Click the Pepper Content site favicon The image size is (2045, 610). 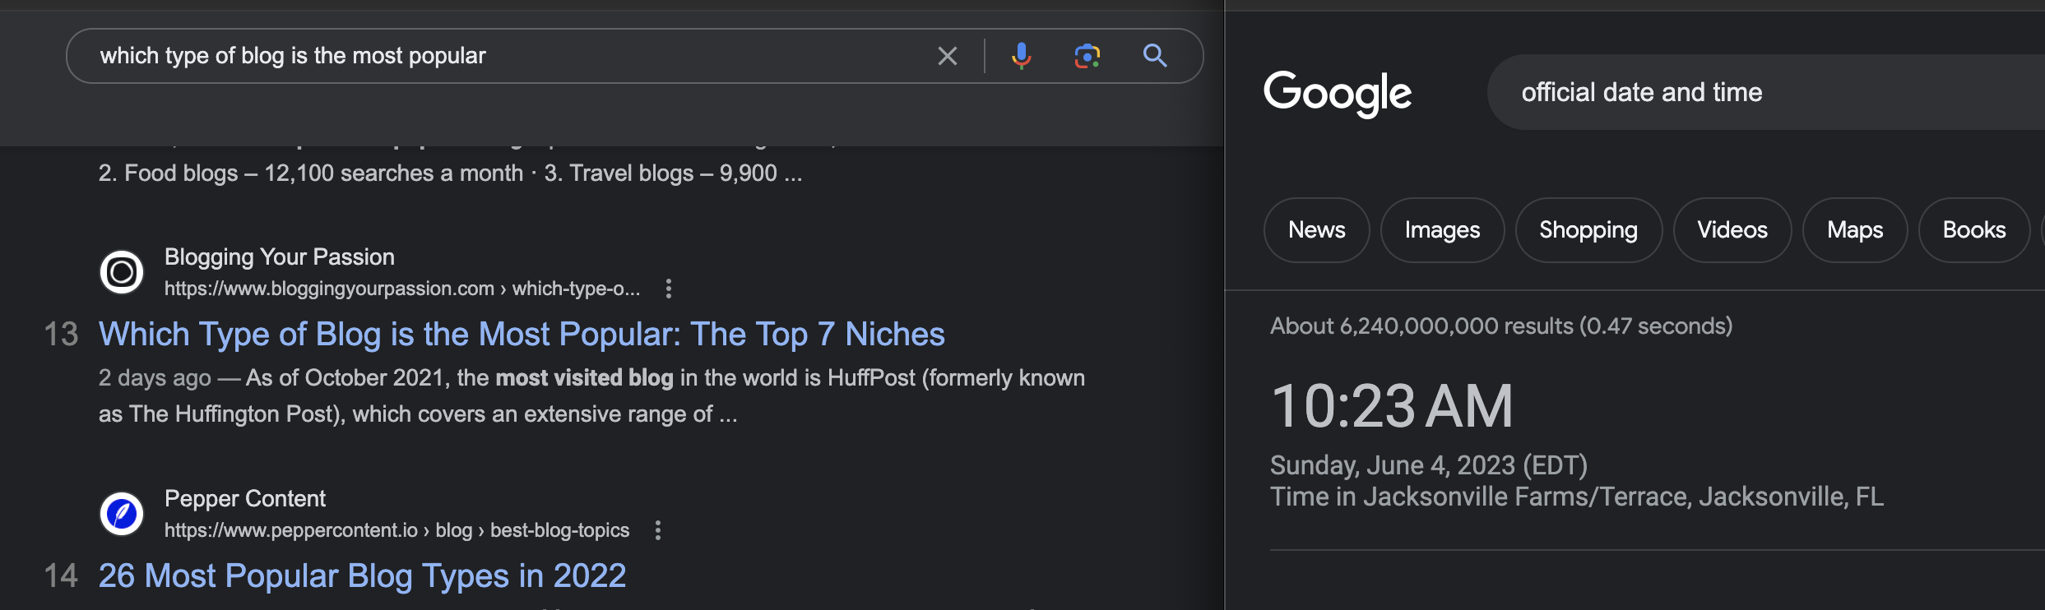(x=122, y=514)
